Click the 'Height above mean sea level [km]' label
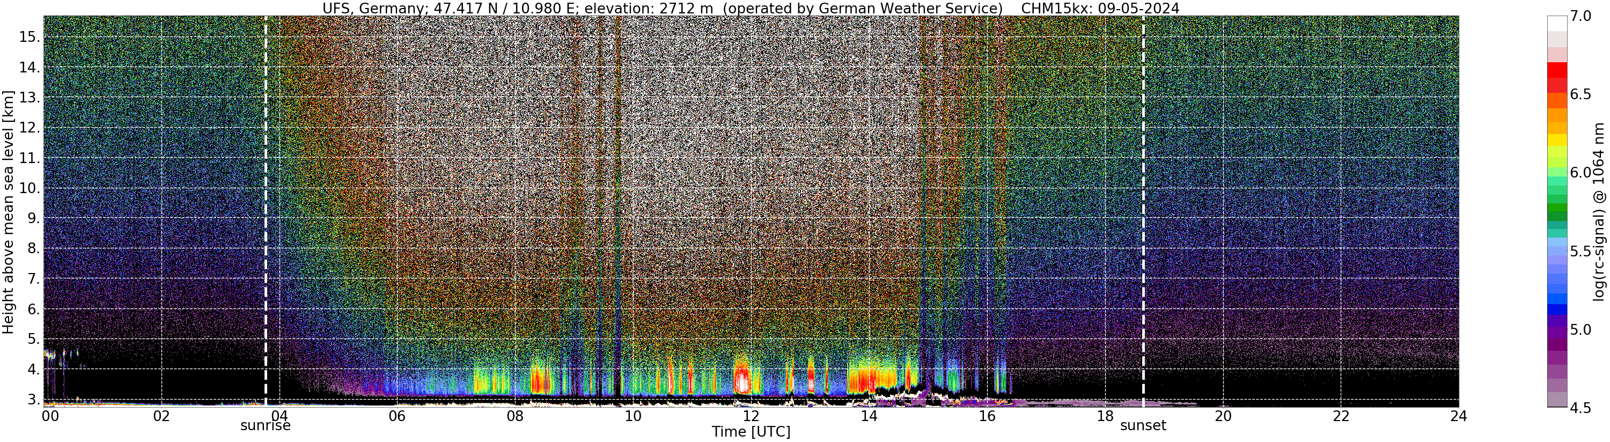This screenshot has width=1610, height=442. [8, 212]
